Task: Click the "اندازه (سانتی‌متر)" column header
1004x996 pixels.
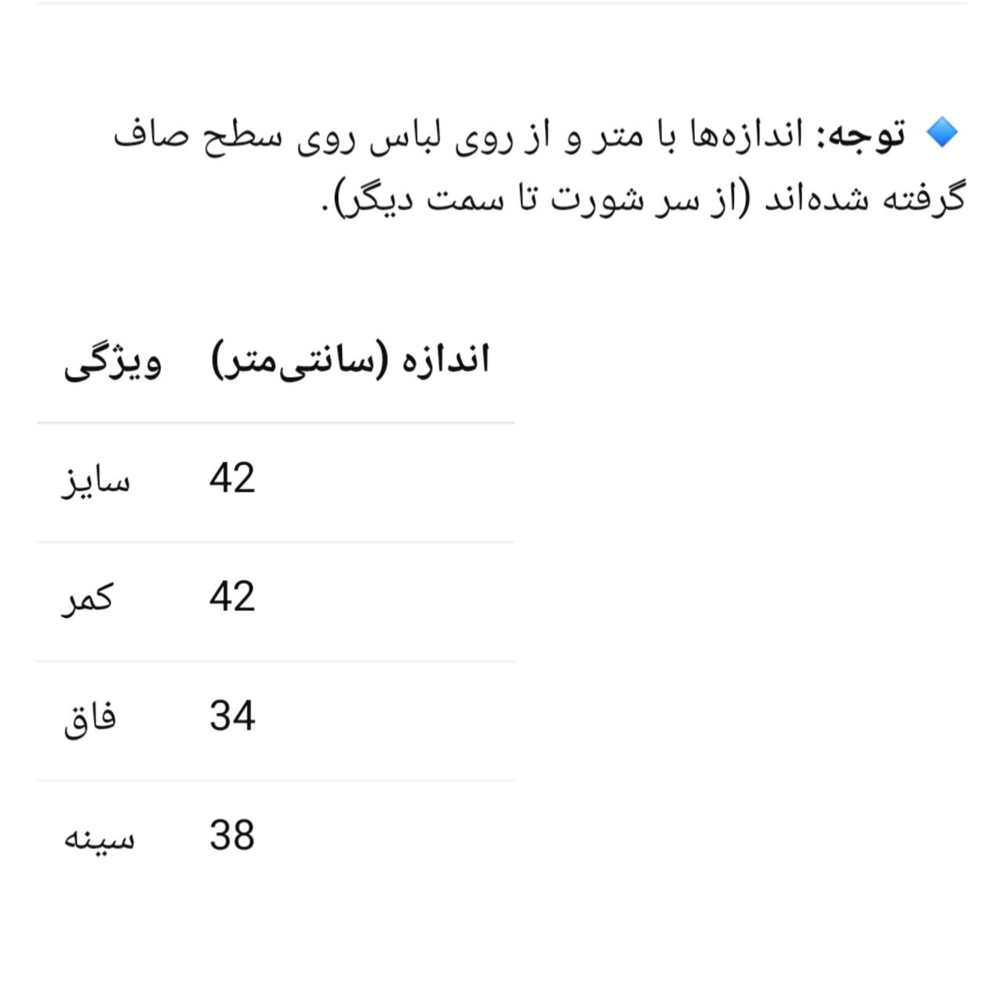Action: [x=351, y=360]
